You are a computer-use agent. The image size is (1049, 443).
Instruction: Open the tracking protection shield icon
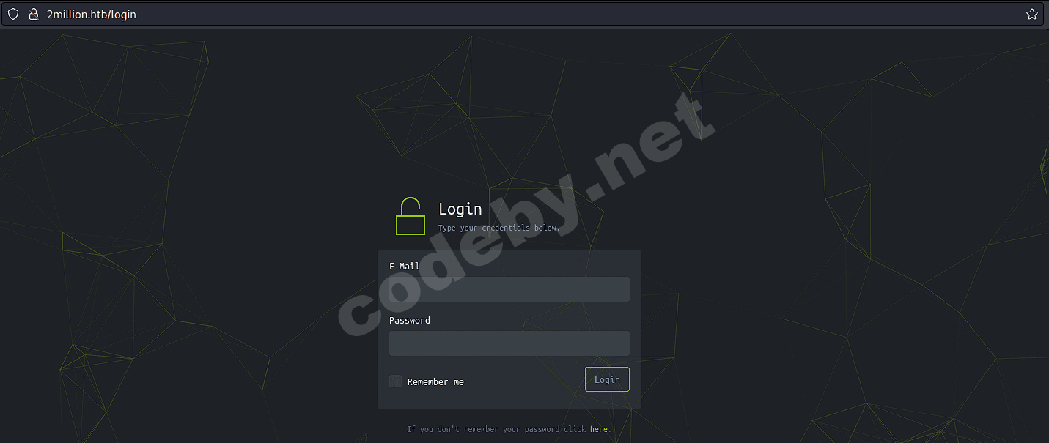13,14
